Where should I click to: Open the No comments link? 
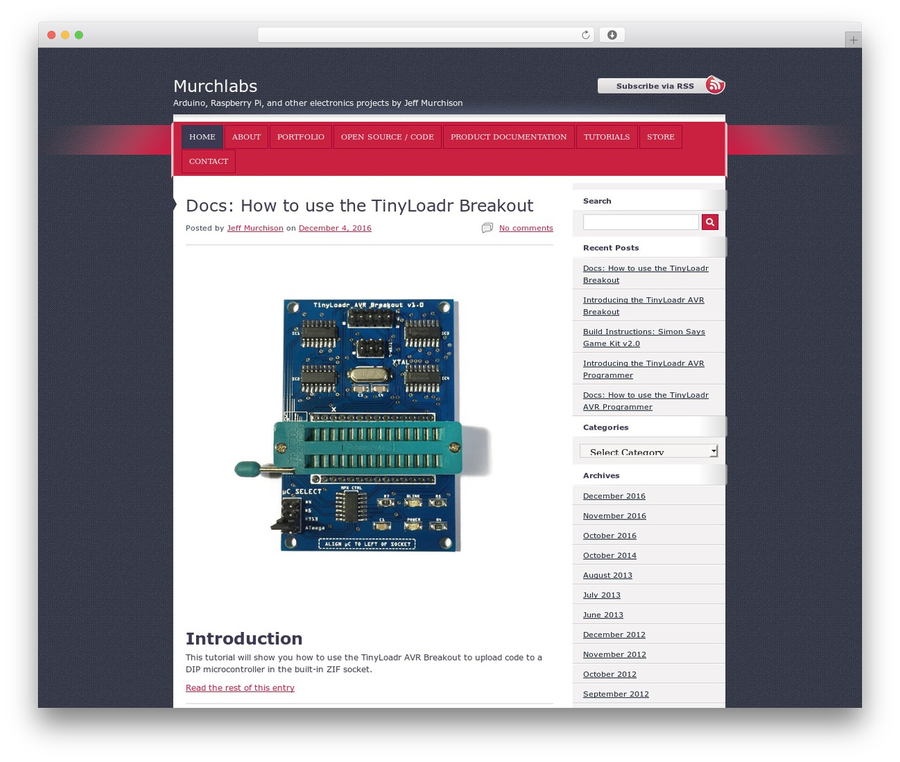coord(526,228)
